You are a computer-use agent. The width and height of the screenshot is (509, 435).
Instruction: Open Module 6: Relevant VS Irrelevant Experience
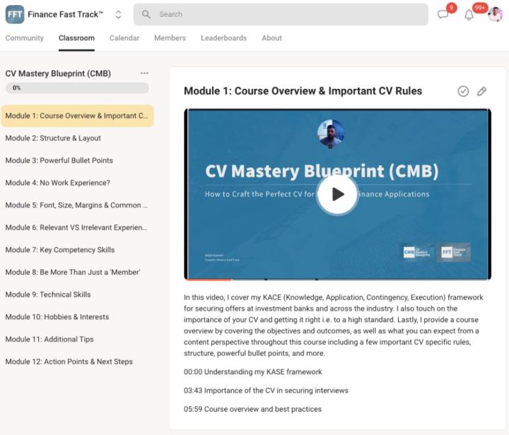pyautogui.click(x=77, y=227)
